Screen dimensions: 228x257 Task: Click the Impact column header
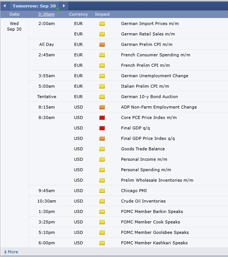coord(102,14)
